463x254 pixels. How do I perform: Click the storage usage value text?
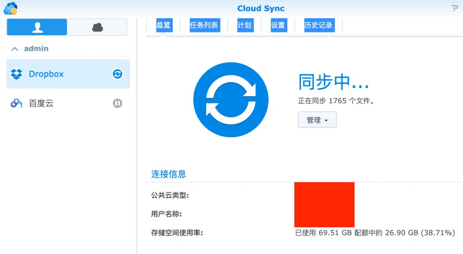374,233
